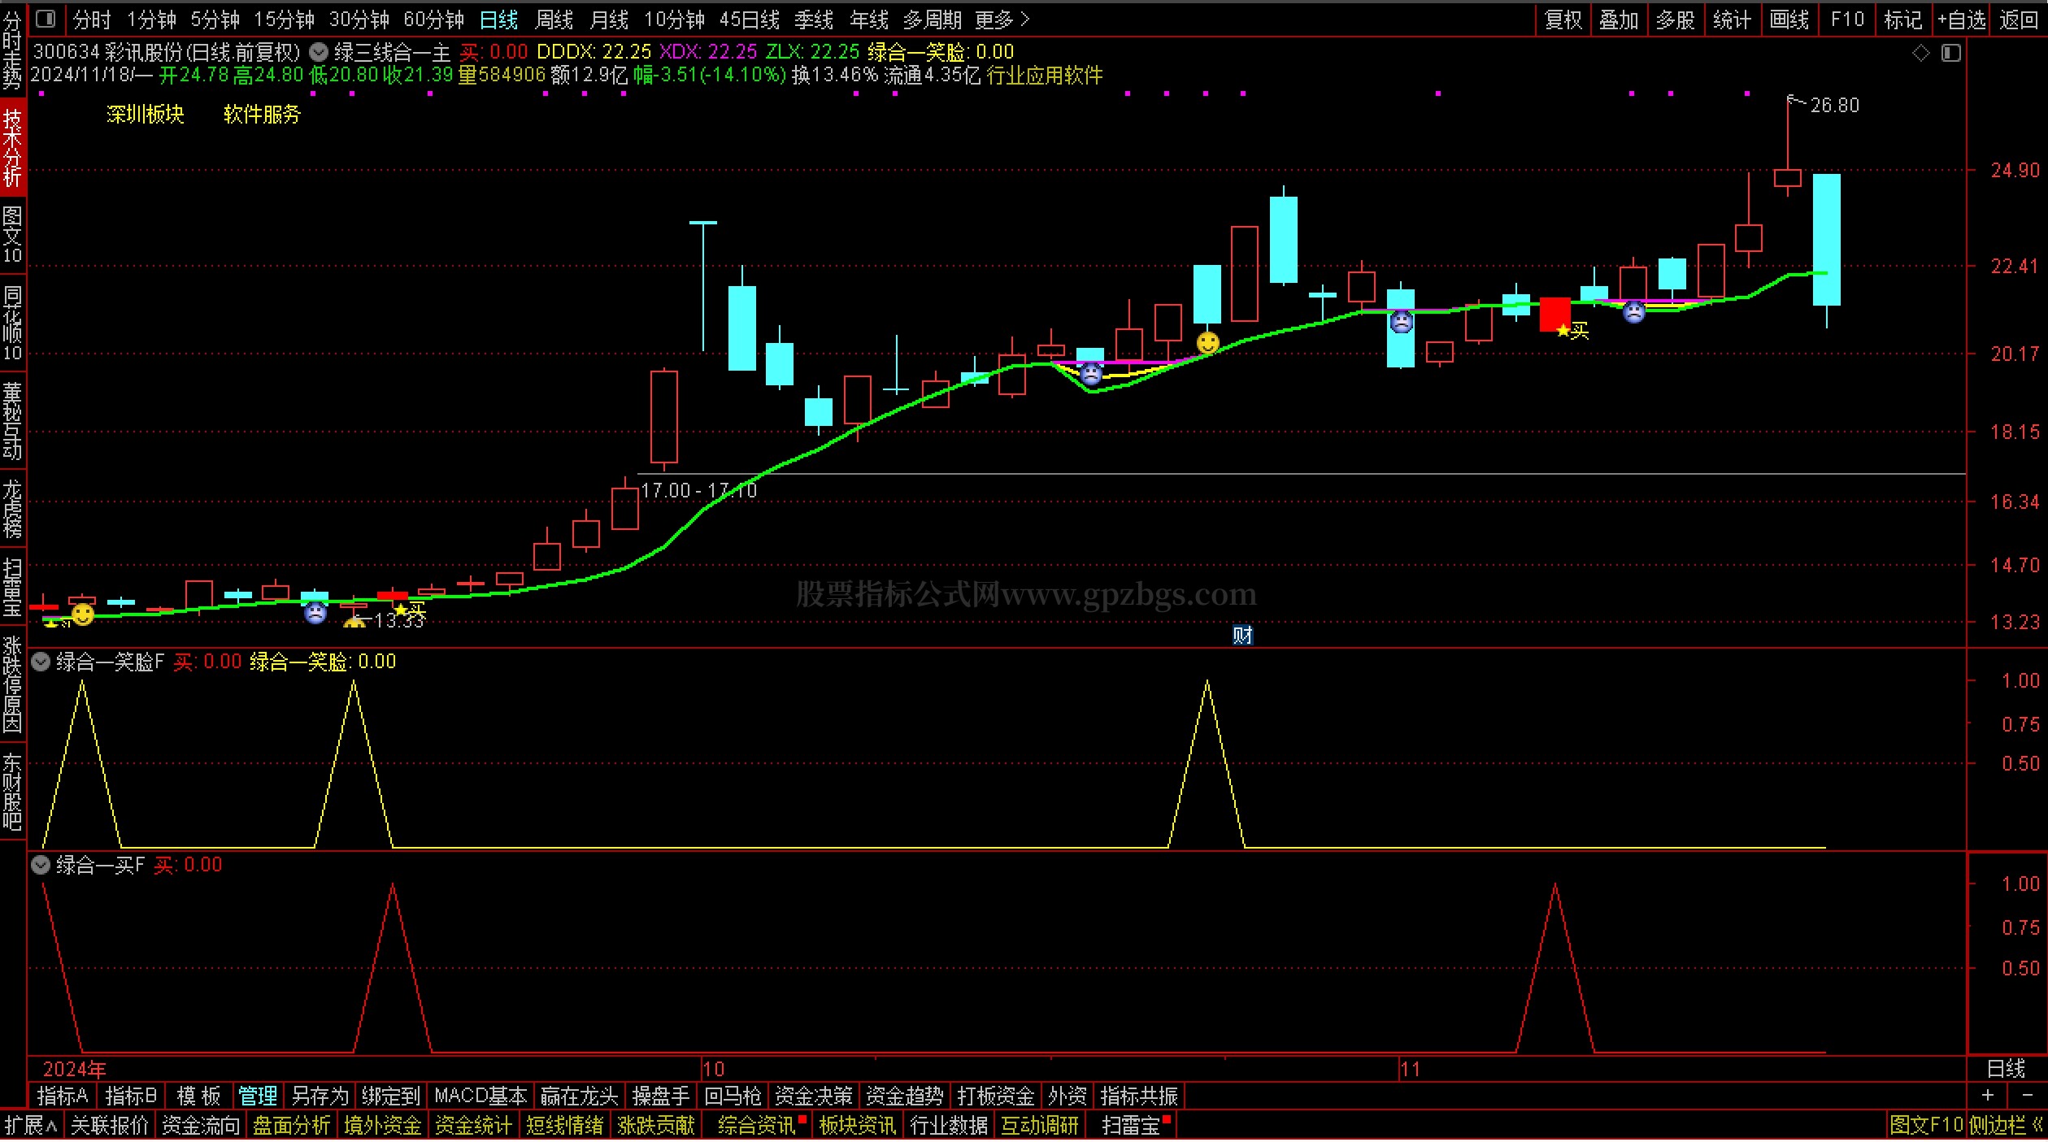Select the 指标B tab
Viewport: 2048px width, 1142px height.
click(x=131, y=1096)
